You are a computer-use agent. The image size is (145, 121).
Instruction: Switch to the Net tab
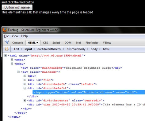point(78,43)
